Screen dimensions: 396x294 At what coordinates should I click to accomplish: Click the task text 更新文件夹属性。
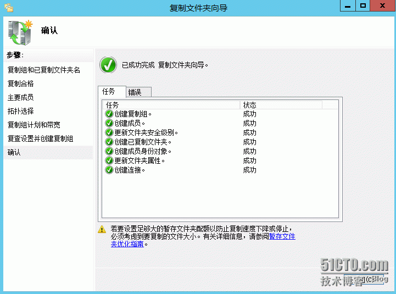point(140,161)
